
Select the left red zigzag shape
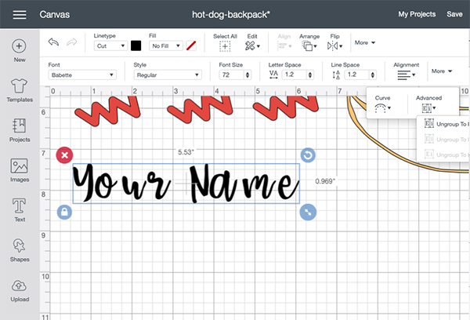tap(108, 110)
